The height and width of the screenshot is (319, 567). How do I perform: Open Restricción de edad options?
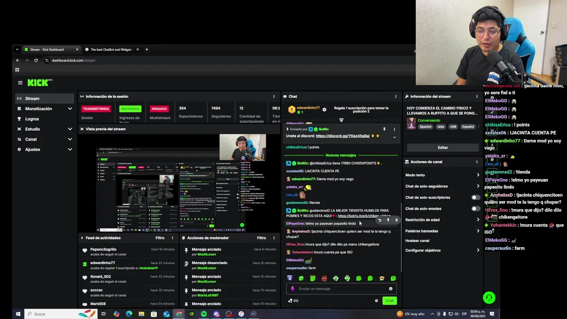point(478,220)
